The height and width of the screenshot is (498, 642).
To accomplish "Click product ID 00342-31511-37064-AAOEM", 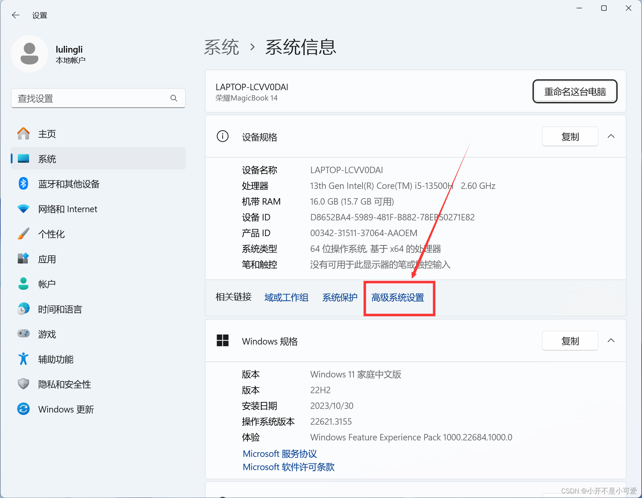I will [x=364, y=233].
